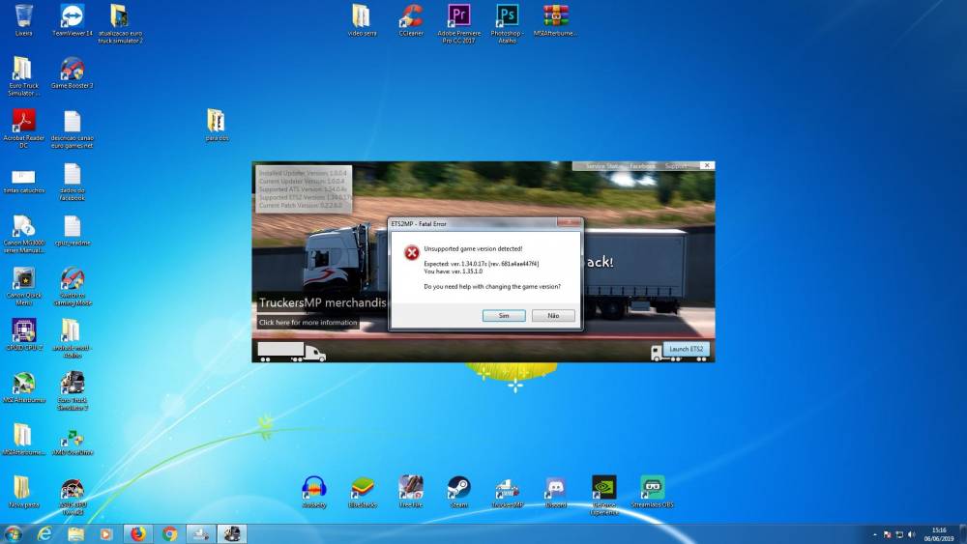Show hidden system tray icons arrow

tap(875, 533)
